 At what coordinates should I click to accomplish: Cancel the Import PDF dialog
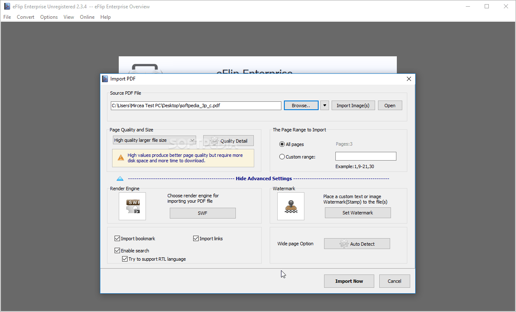[x=394, y=281]
